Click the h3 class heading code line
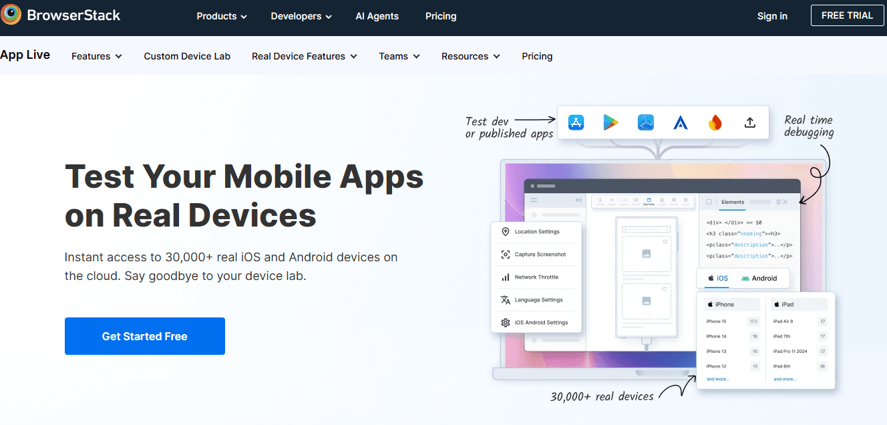 (743, 233)
